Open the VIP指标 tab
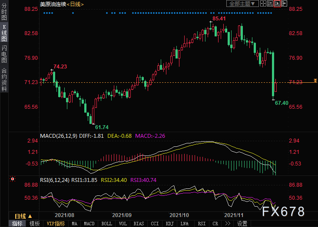The image size is (318, 227). coord(56,224)
